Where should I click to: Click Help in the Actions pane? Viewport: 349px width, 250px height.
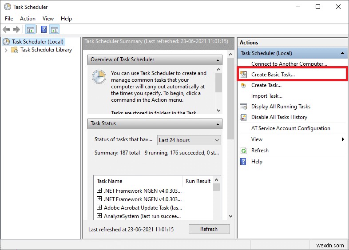(x=257, y=162)
